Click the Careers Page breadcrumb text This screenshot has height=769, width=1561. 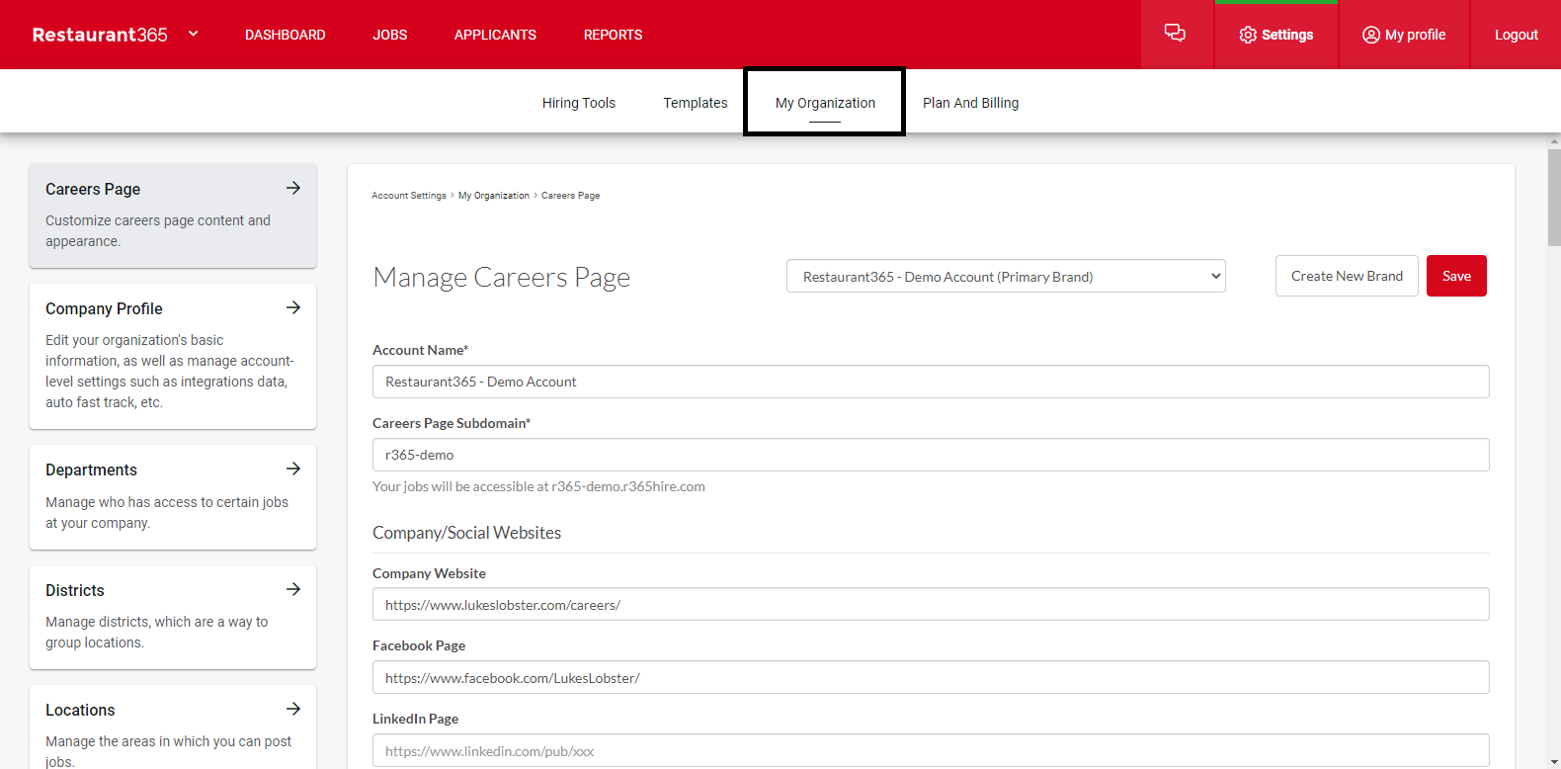pyautogui.click(x=570, y=196)
